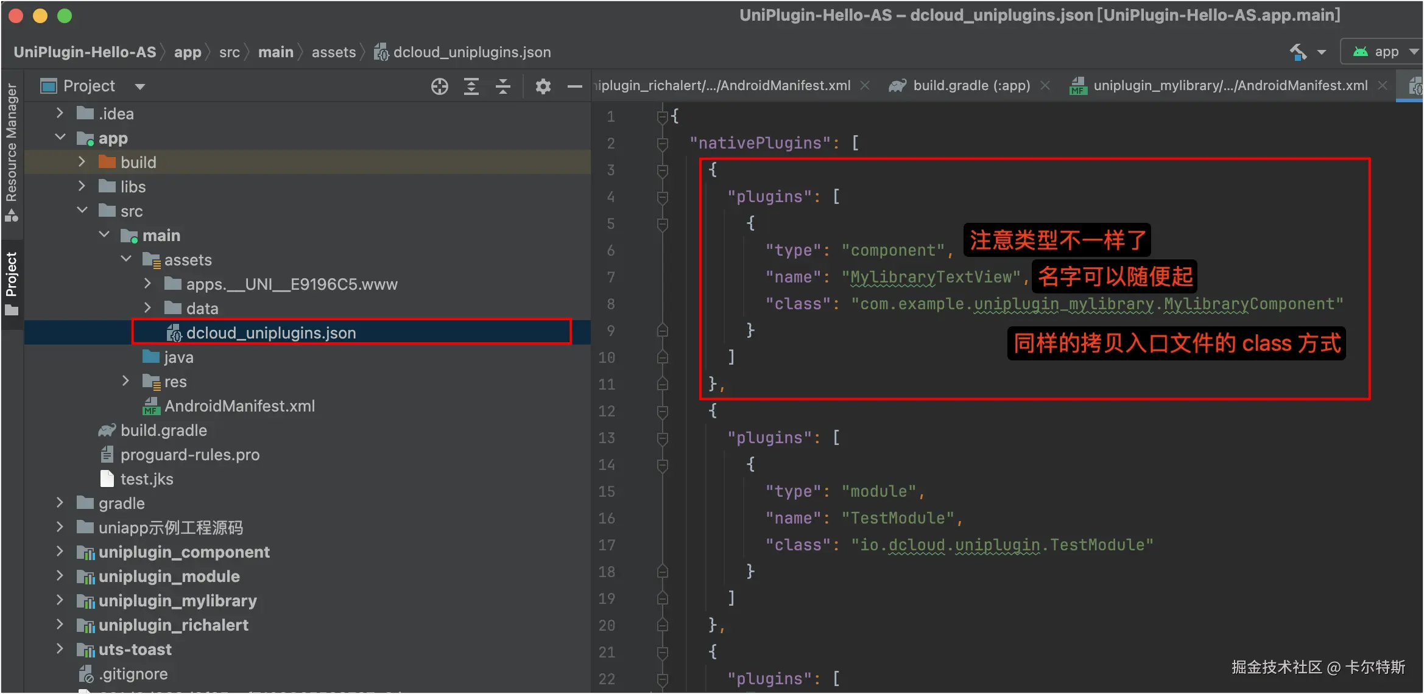Expand the uniplugin_mylibrary module
Image resolution: width=1424 pixels, height=694 pixels.
tap(60, 601)
